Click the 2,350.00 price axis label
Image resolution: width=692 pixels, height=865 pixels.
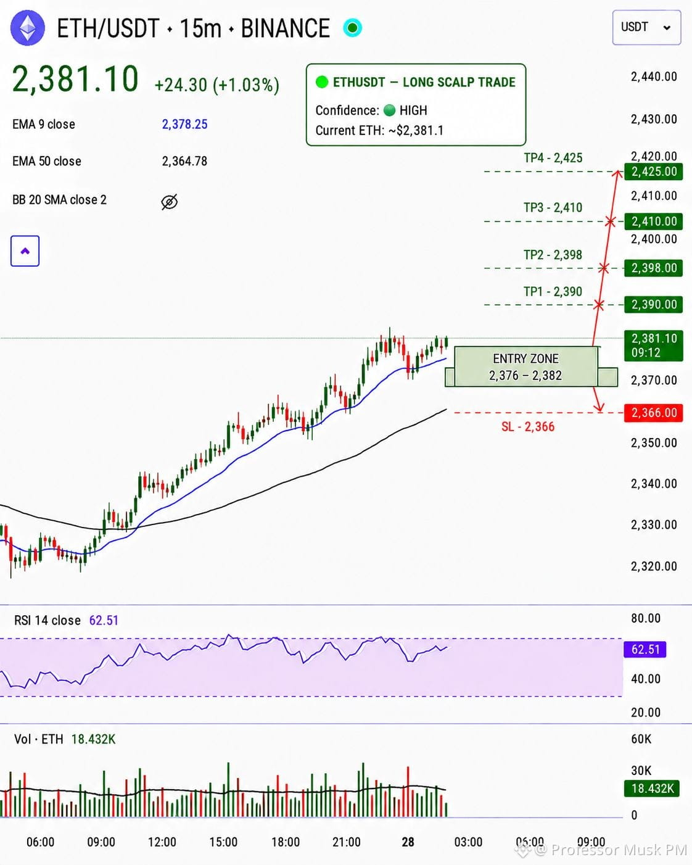coord(654,442)
